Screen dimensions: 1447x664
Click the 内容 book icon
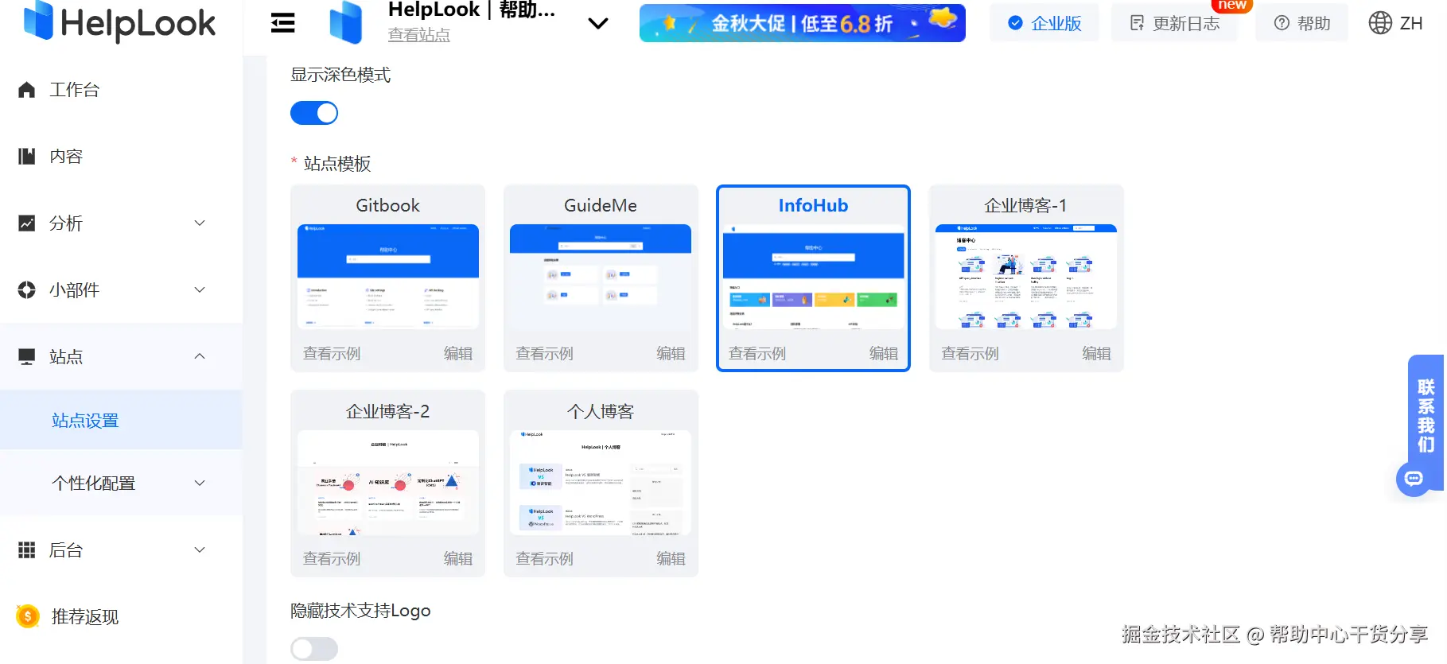(26, 157)
